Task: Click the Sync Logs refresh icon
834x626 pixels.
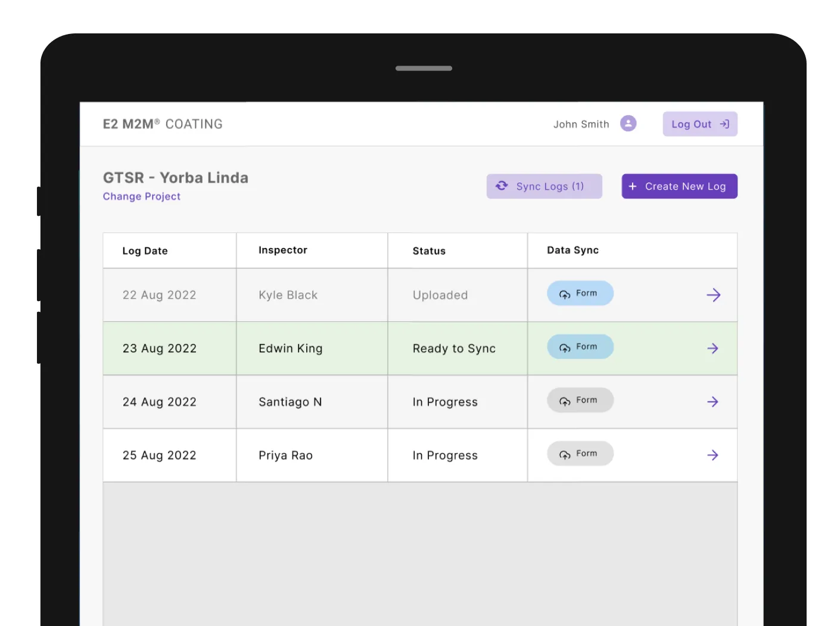Action: coord(502,186)
